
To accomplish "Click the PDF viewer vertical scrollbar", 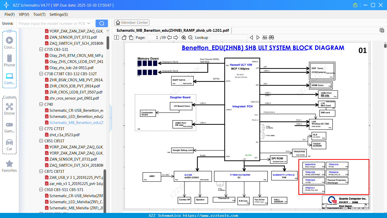I will point(385,46).
